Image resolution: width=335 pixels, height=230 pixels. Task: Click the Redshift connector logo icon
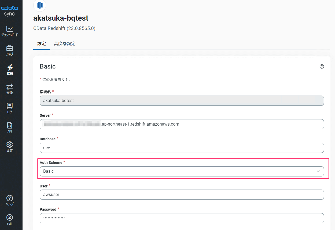pos(40,5)
